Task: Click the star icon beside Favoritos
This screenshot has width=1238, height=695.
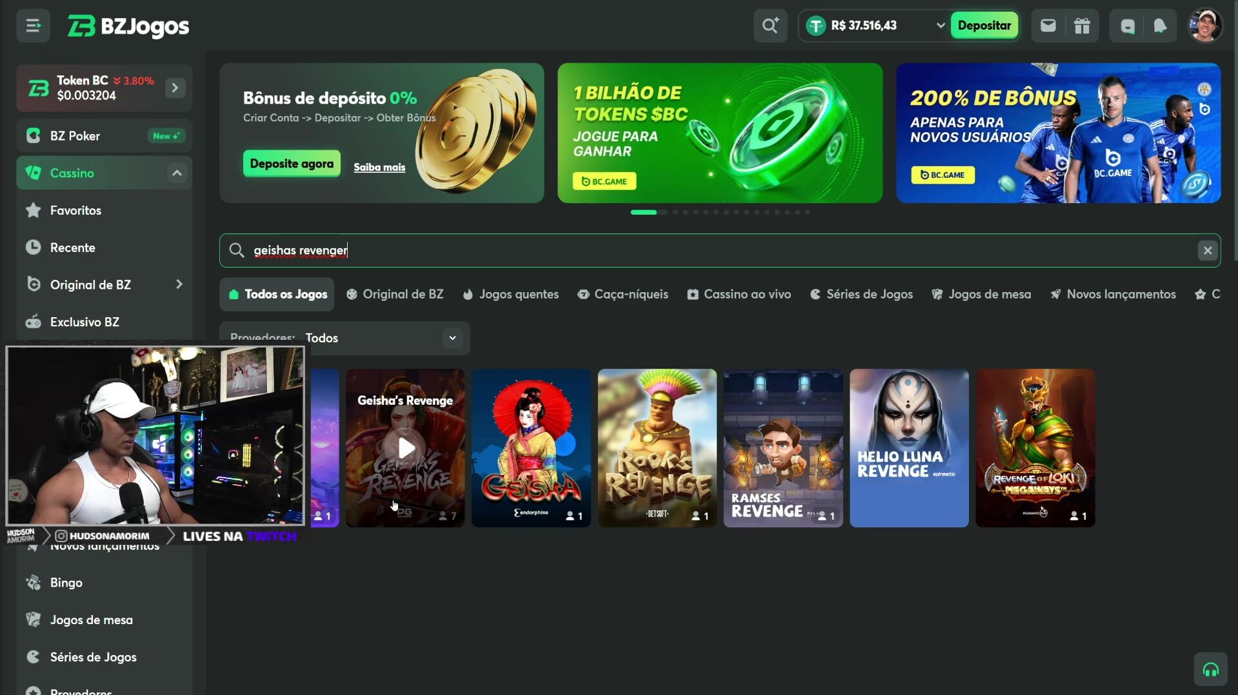Action: (33, 210)
